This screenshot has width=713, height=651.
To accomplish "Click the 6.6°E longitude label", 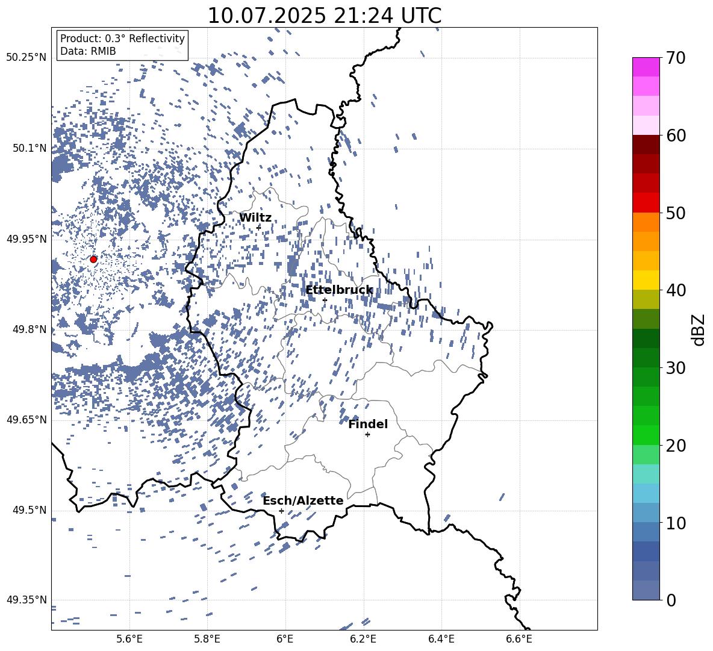I will tap(519, 639).
